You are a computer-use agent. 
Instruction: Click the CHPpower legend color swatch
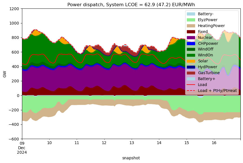[191, 43]
